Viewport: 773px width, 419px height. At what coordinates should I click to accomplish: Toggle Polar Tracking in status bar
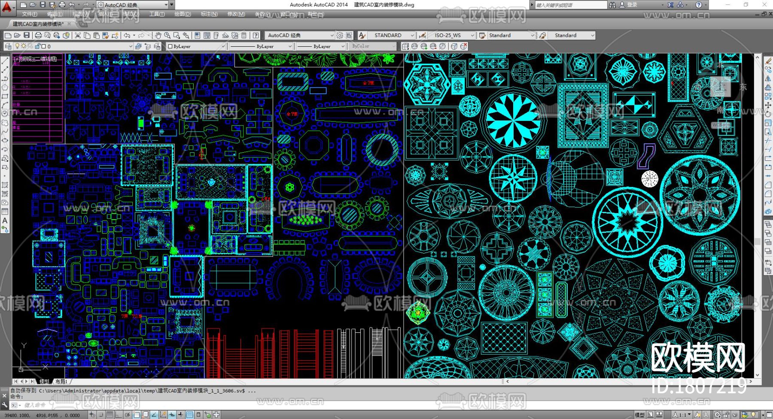tap(127, 415)
